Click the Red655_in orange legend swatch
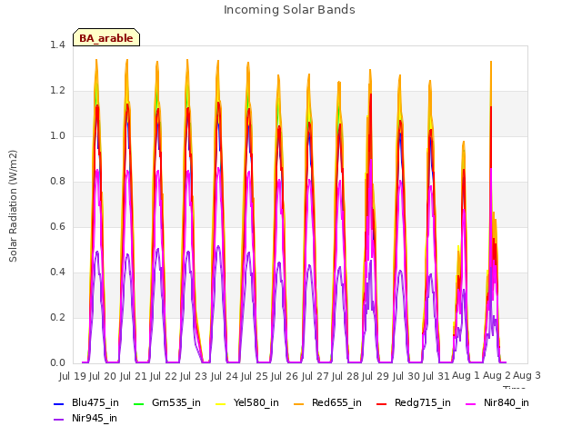The height and width of the screenshot is (436, 582). [299, 403]
